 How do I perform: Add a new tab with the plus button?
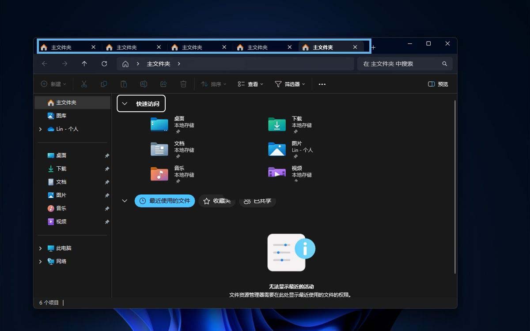(x=373, y=47)
